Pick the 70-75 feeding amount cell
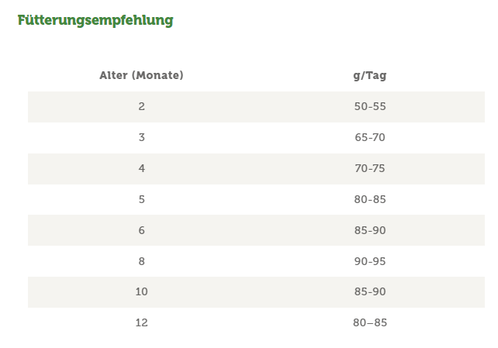This screenshot has width=498, height=348. pyautogui.click(x=369, y=168)
